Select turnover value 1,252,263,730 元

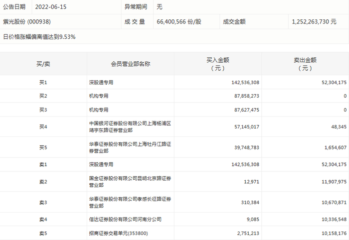tap(314, 22)
